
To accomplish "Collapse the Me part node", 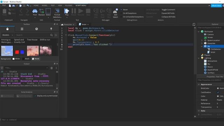I will tap(202, 46).
